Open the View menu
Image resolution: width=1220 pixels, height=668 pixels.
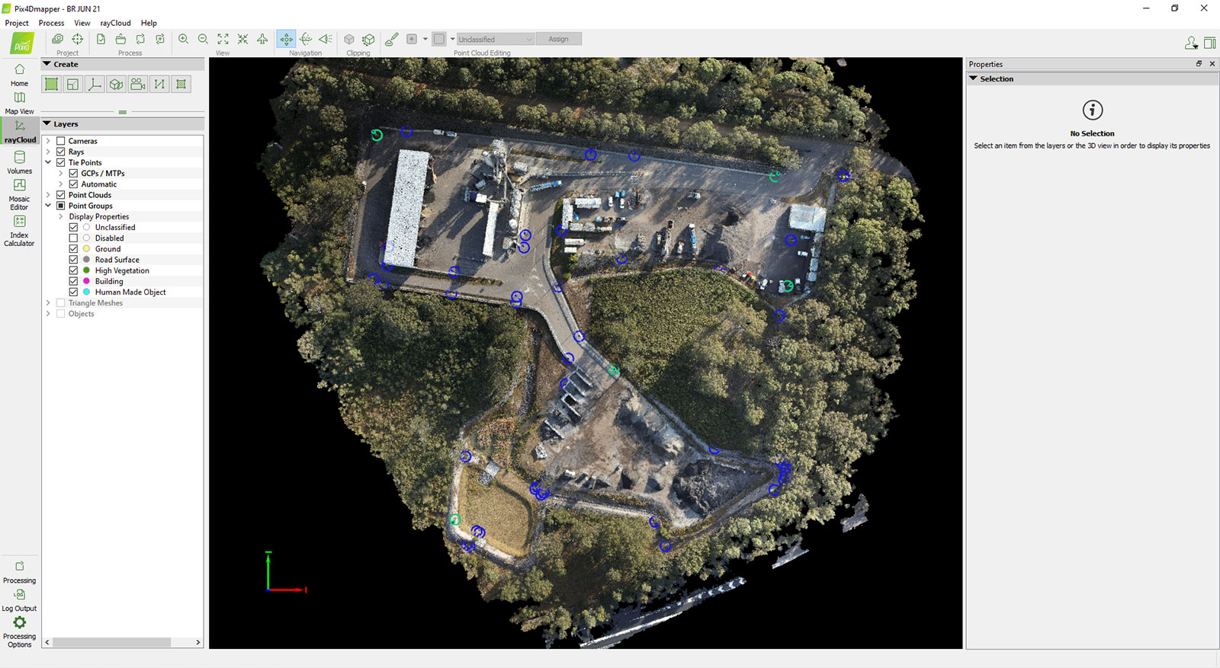coord(82,23)
